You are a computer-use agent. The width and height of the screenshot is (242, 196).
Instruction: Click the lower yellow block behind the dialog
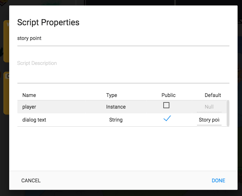click(x=6, y=93)
